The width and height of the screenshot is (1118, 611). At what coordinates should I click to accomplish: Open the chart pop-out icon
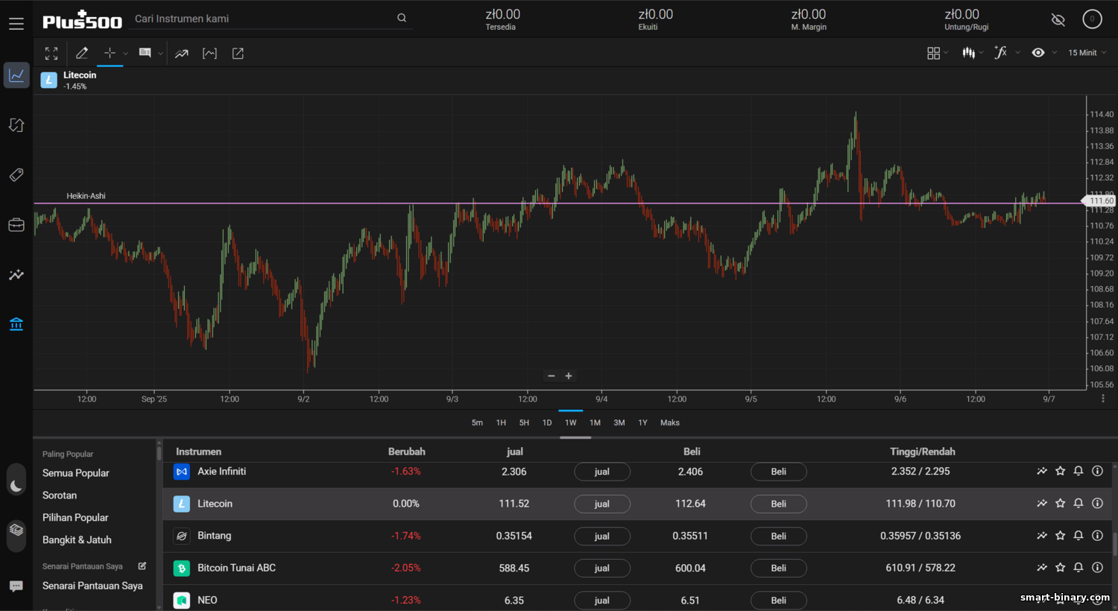pyautogui.click(x=238, y=54)
